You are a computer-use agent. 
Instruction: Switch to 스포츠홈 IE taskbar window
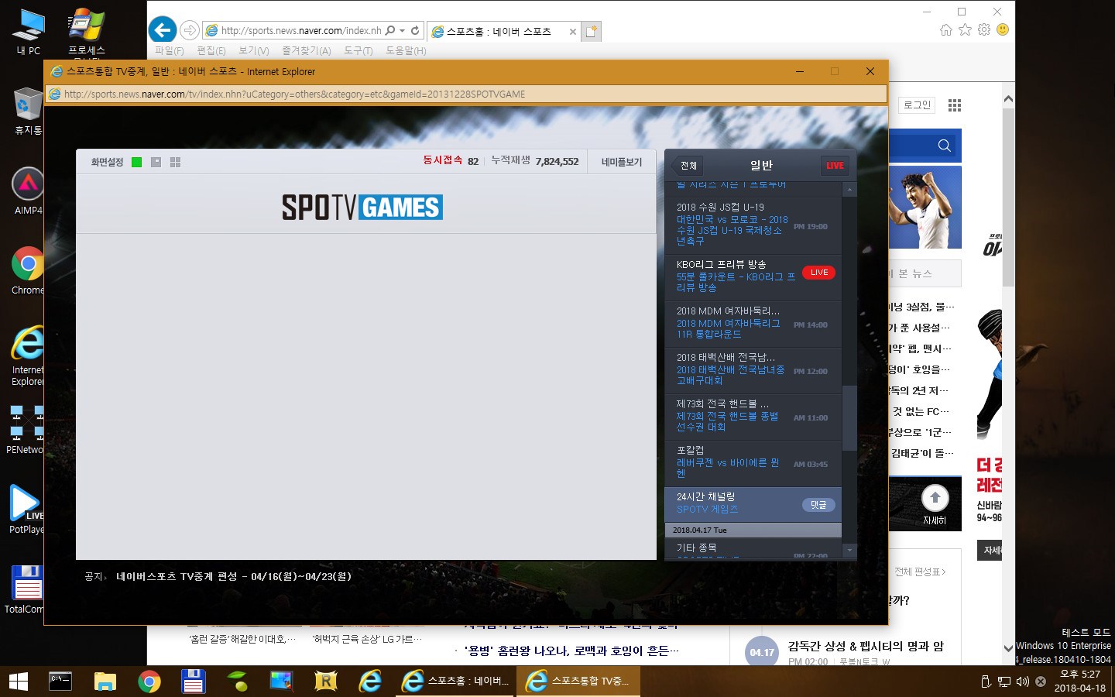[x=455, y=682]
